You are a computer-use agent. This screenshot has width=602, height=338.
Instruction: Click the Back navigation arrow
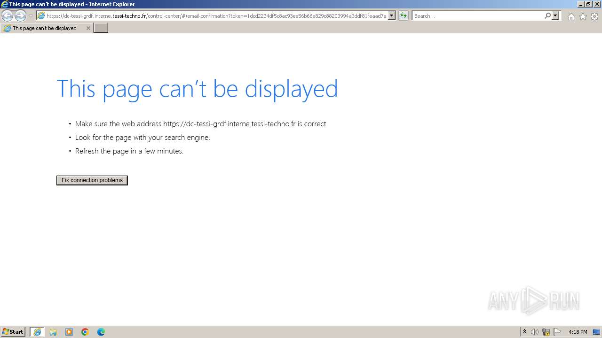tap(8, 15)
